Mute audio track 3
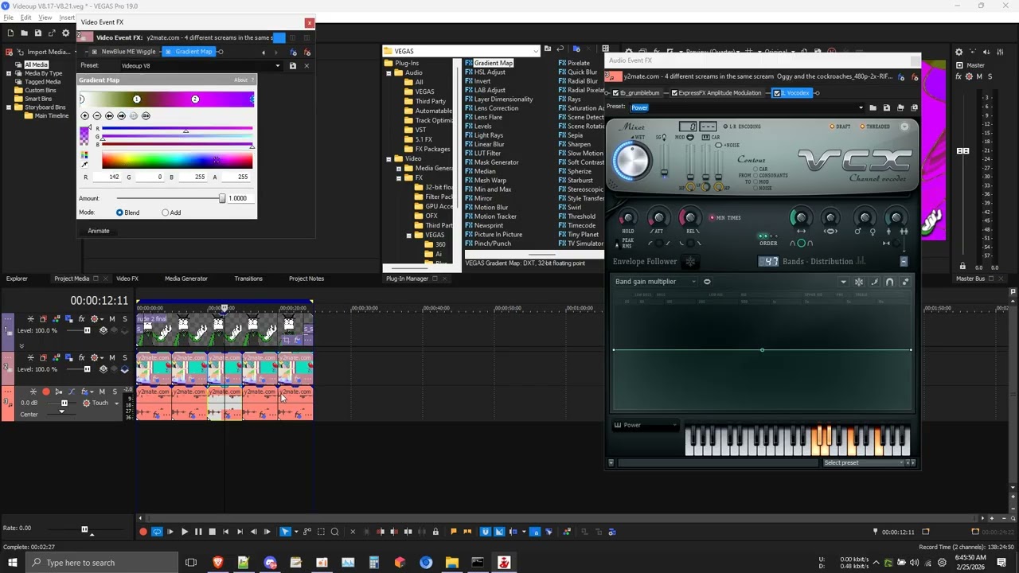The width and height of the screenshot is (1019, 573). point(102,392)
